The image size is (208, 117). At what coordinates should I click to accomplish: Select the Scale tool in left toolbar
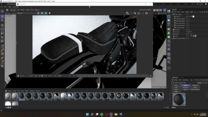tap(2, 33)
